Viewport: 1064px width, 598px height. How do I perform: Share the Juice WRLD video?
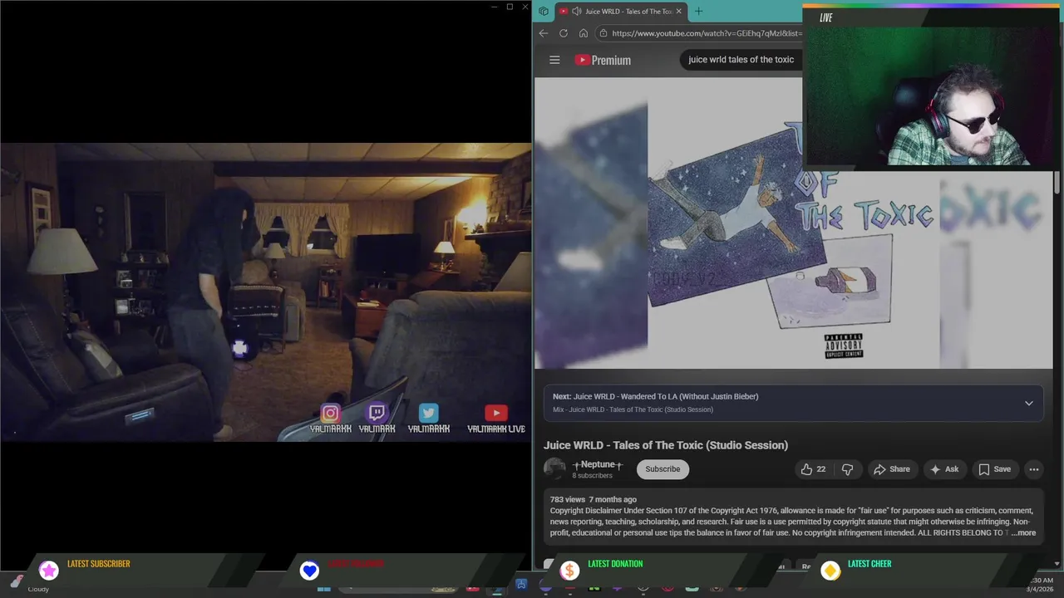pos(891,469)
